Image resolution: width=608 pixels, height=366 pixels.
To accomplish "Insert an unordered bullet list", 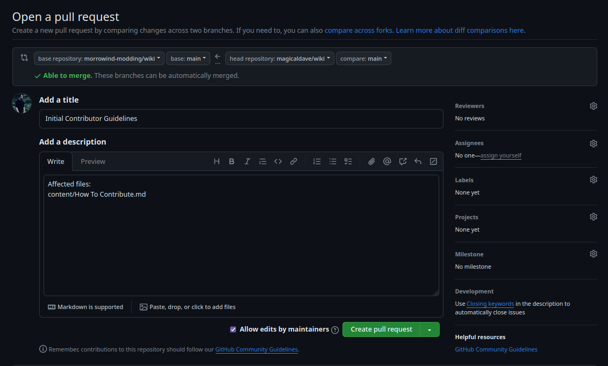I will click(x=333, y=161).
